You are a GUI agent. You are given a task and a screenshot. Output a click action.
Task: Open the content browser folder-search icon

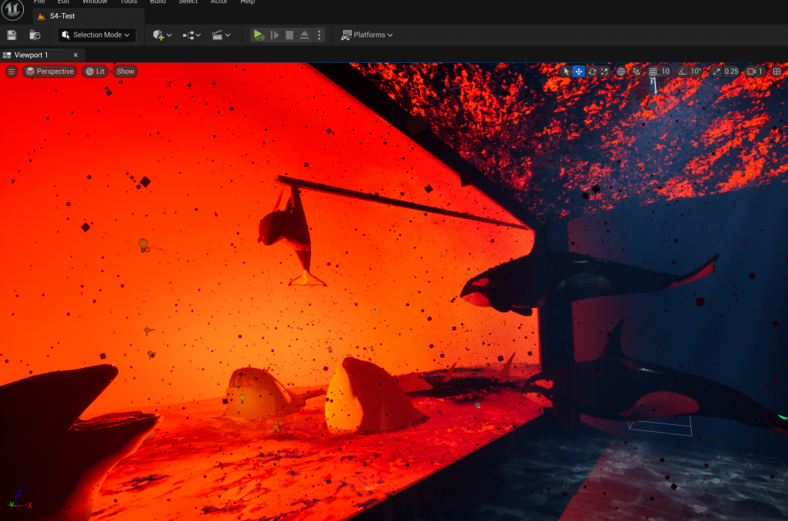coord(35,35)
